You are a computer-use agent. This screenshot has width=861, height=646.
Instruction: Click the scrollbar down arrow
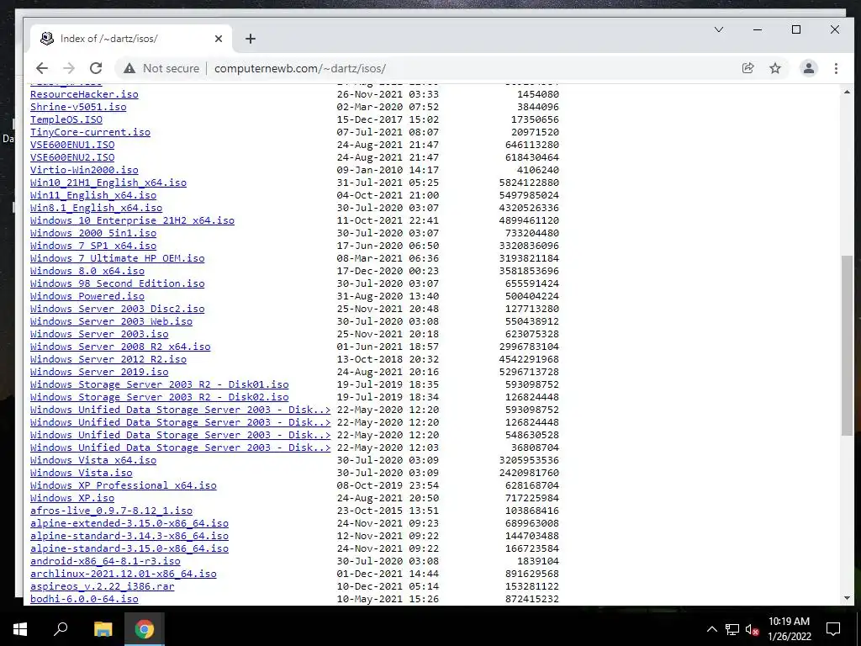[847, 598]
